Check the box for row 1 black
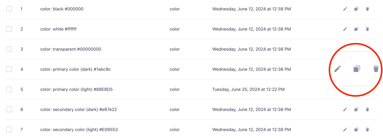Image resolution: width=383 pixels, height=139 pixels. tap(9, 9)
